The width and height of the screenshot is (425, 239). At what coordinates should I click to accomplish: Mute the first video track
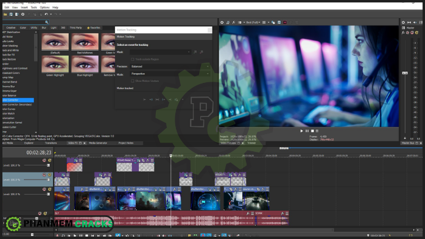pos(44,160)
